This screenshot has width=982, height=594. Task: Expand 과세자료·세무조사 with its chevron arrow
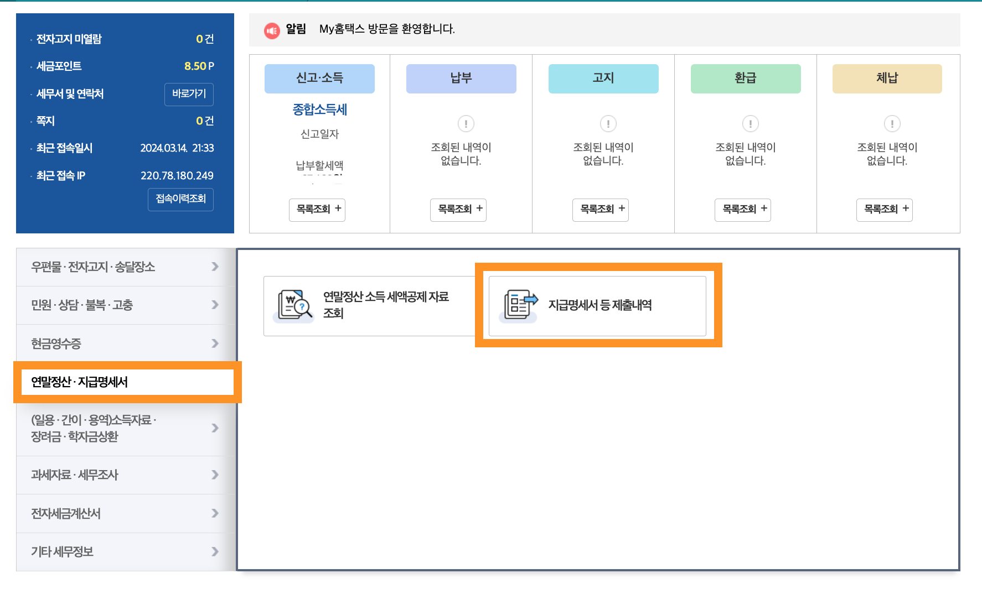click(x=215, y=475)
